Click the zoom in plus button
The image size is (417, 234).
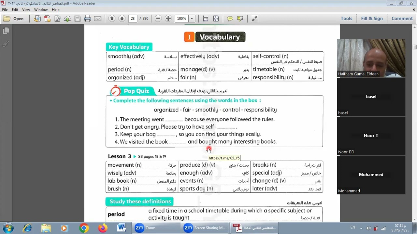click(168, 19)
